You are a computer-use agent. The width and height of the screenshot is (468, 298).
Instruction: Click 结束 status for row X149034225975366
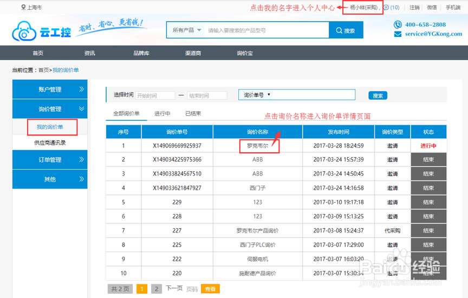click(428, 159)
